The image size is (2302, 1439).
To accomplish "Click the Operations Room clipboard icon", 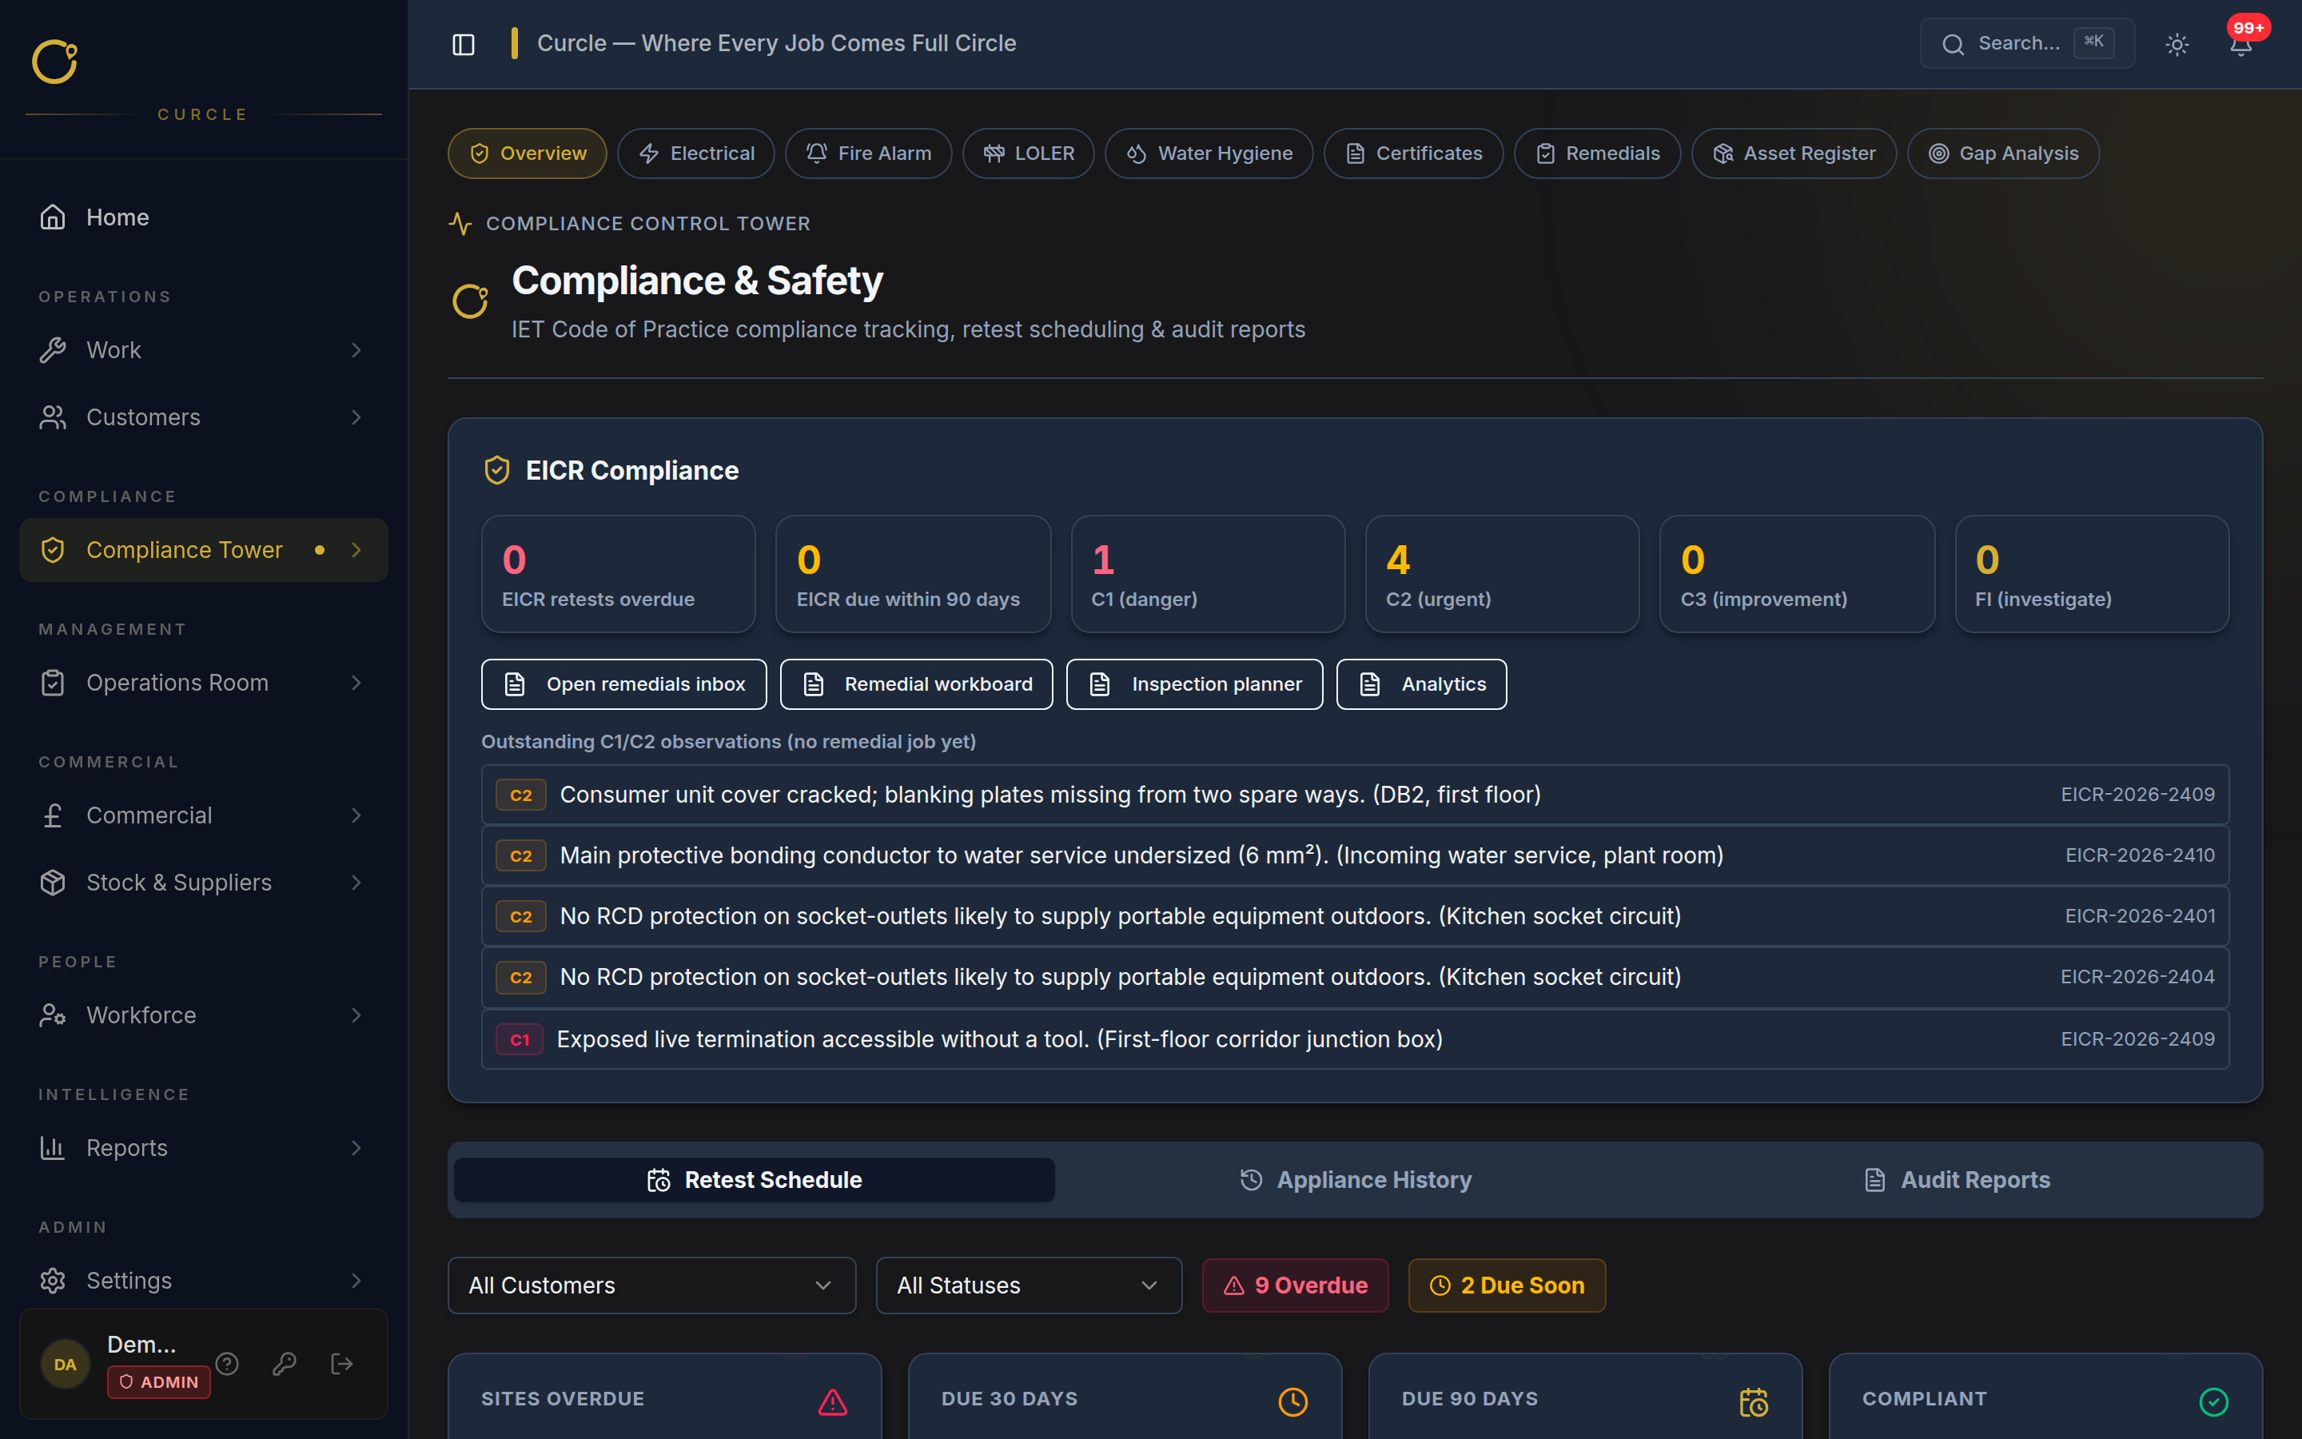I will point(52,683).
